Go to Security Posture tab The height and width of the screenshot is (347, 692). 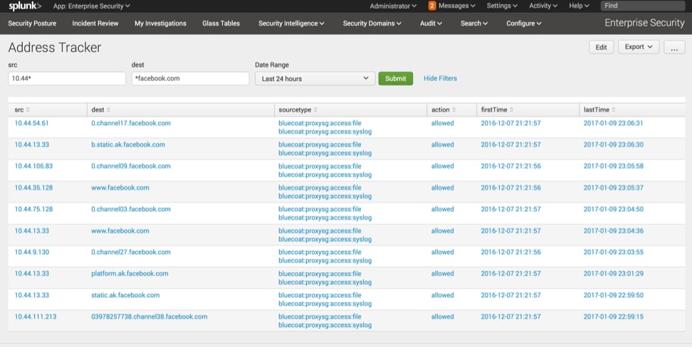(32, 23)
